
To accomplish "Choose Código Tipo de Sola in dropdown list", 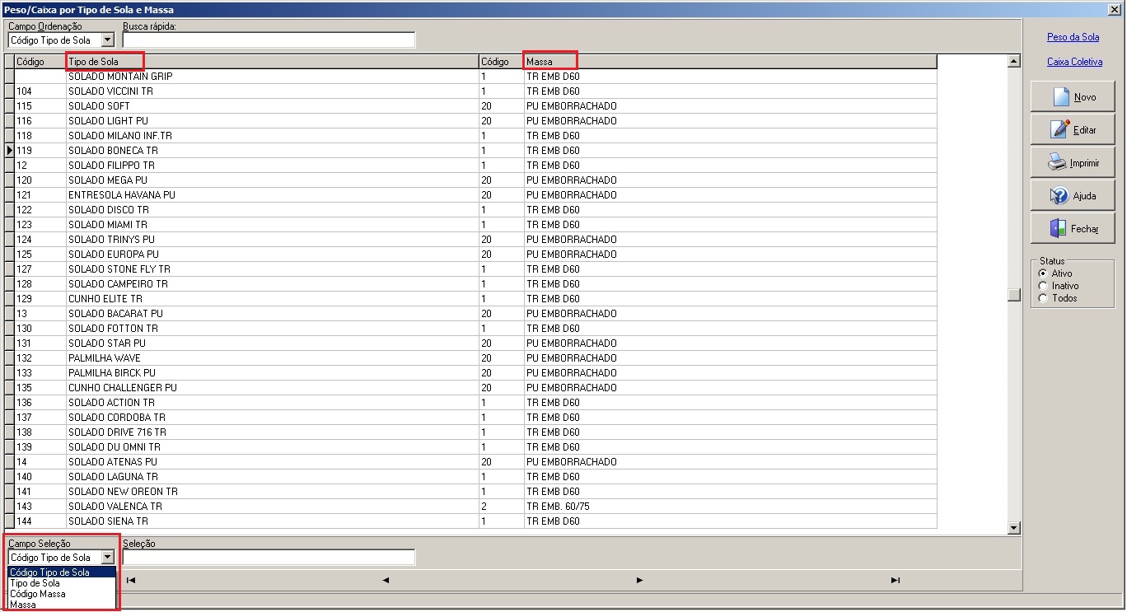I will click(62, 572).
